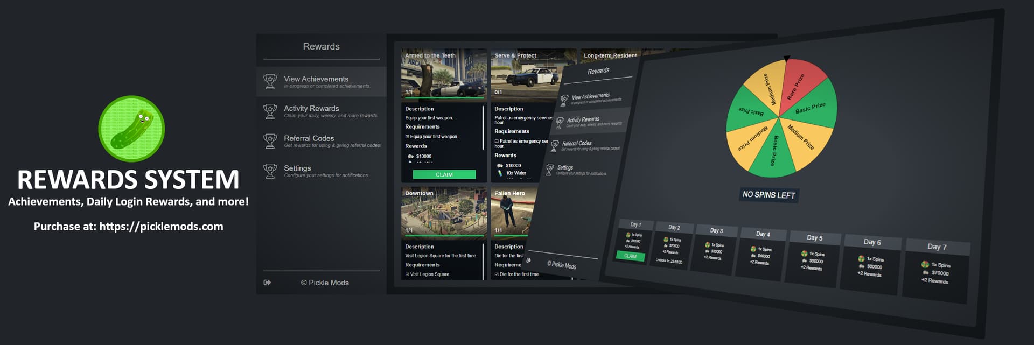The image size is (1034, 345).
Task: Click the scrollbar in Downtown card details
Action: [483, 261]
